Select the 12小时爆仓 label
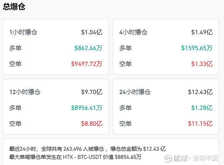The height and width of the screenshot is (165, 224). click(x=25, y=92)
